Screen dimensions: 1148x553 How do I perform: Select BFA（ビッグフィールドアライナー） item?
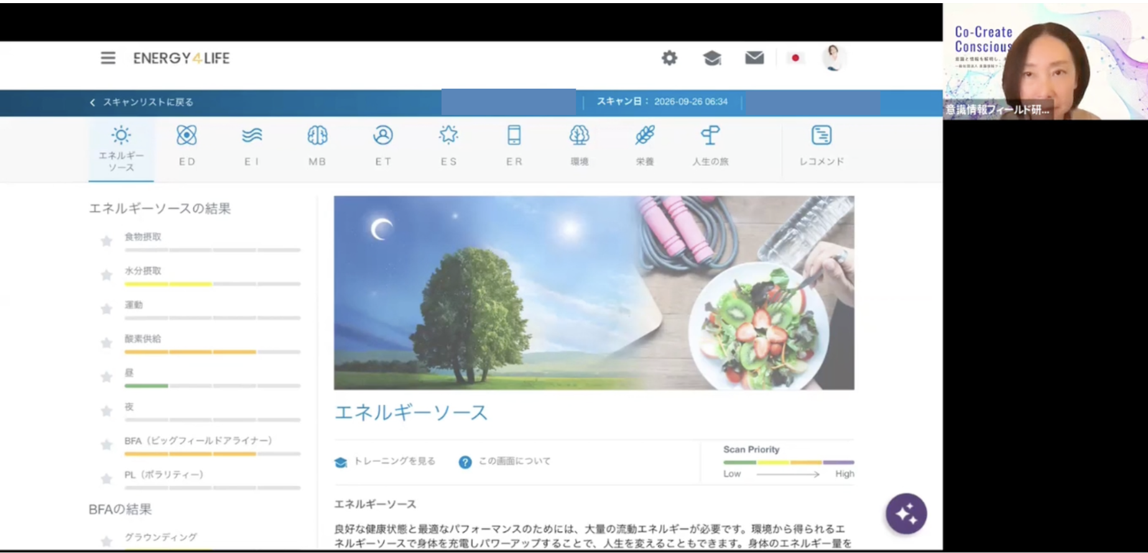[x=198, y=441]
